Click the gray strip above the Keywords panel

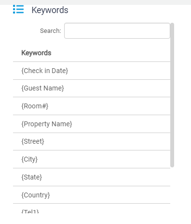click(x=95, y=2)
